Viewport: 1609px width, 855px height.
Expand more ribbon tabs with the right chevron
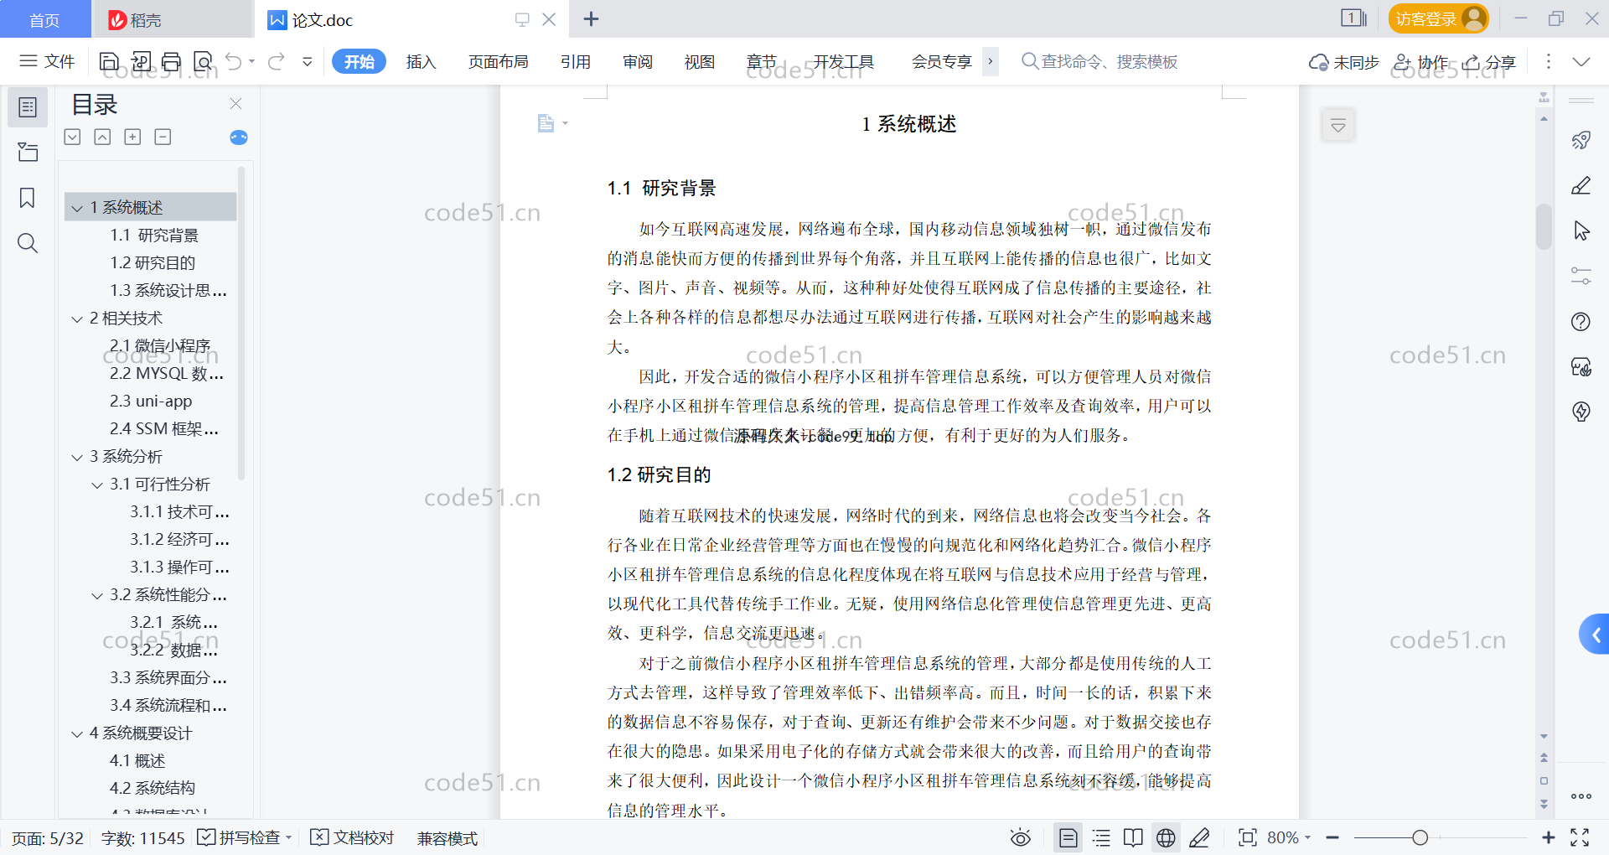991,61
